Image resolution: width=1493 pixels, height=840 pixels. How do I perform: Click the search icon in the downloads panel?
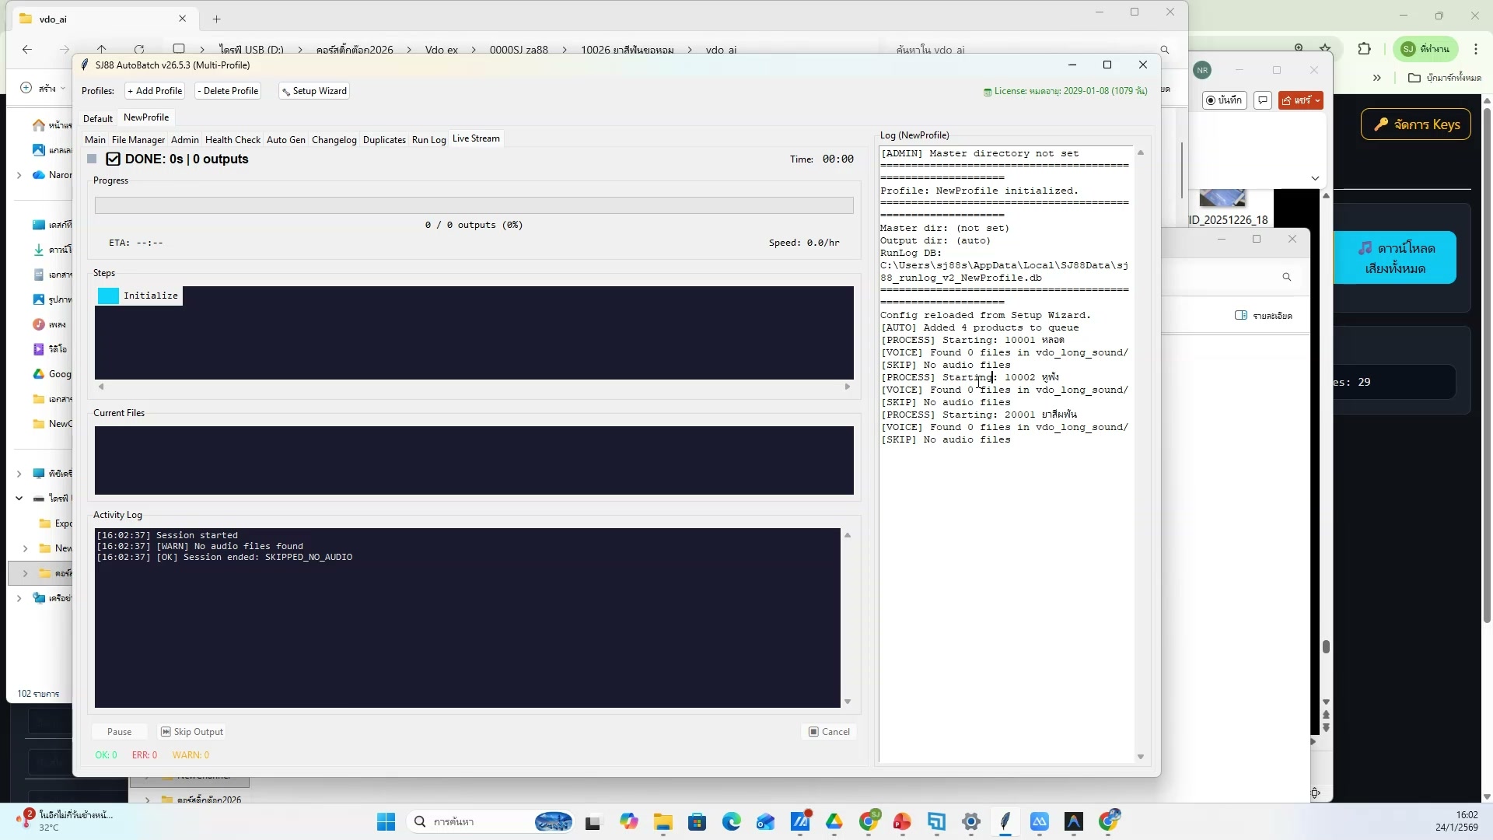coord(1288,277)
